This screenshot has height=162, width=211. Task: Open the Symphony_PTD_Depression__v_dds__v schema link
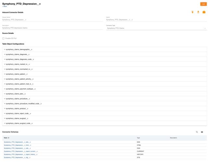tap(17, 142)
